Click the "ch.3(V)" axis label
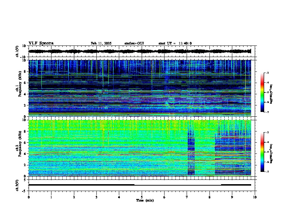The width and height of the screenshot is (287, 221). (x=17, y=185)
